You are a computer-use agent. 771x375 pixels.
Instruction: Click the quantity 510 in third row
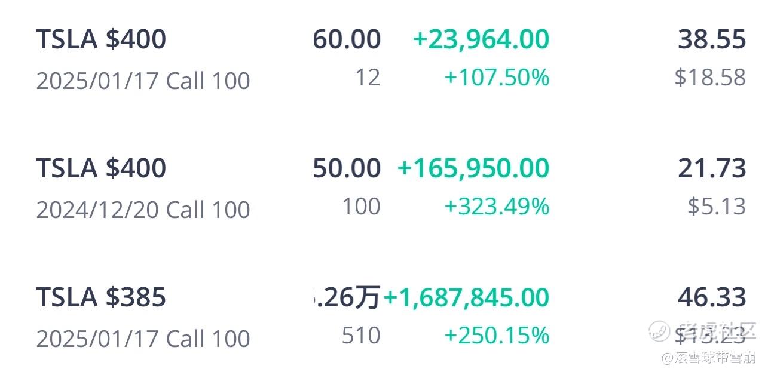[361, 336]
